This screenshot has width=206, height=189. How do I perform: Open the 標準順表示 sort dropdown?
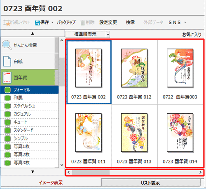click(108, 34)
